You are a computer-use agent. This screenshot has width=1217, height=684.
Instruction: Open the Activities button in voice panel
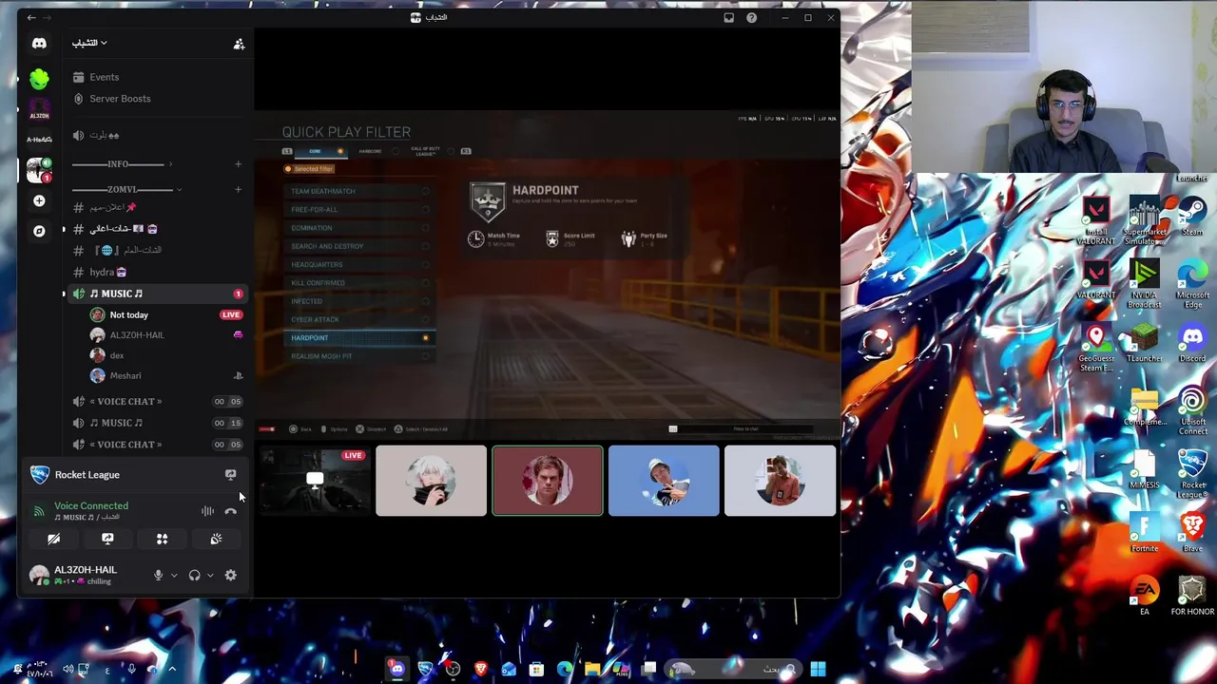[162, 539]
